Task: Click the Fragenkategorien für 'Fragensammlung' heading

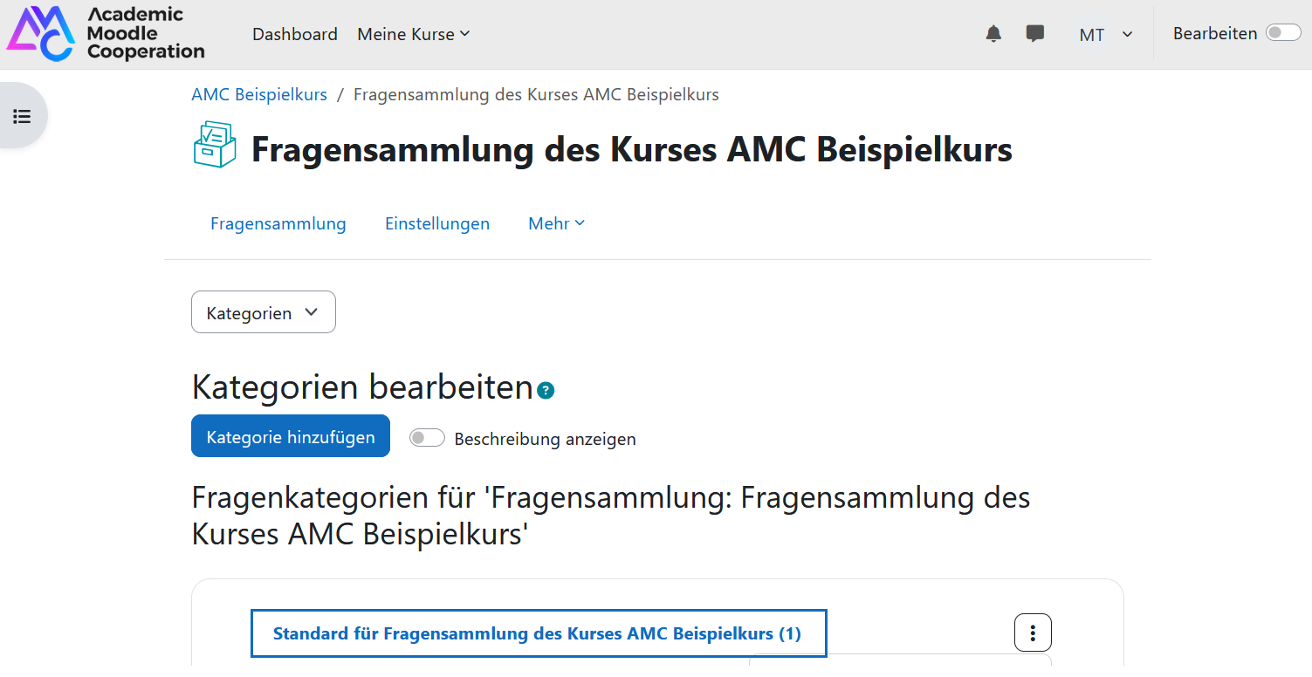Action: click(x=611, y=516)
